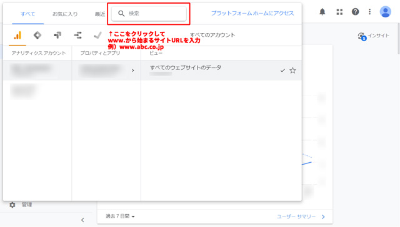400x227 pixels.
Task: Click the アナリティクス アカウント column header
Action: click(39, 53)
